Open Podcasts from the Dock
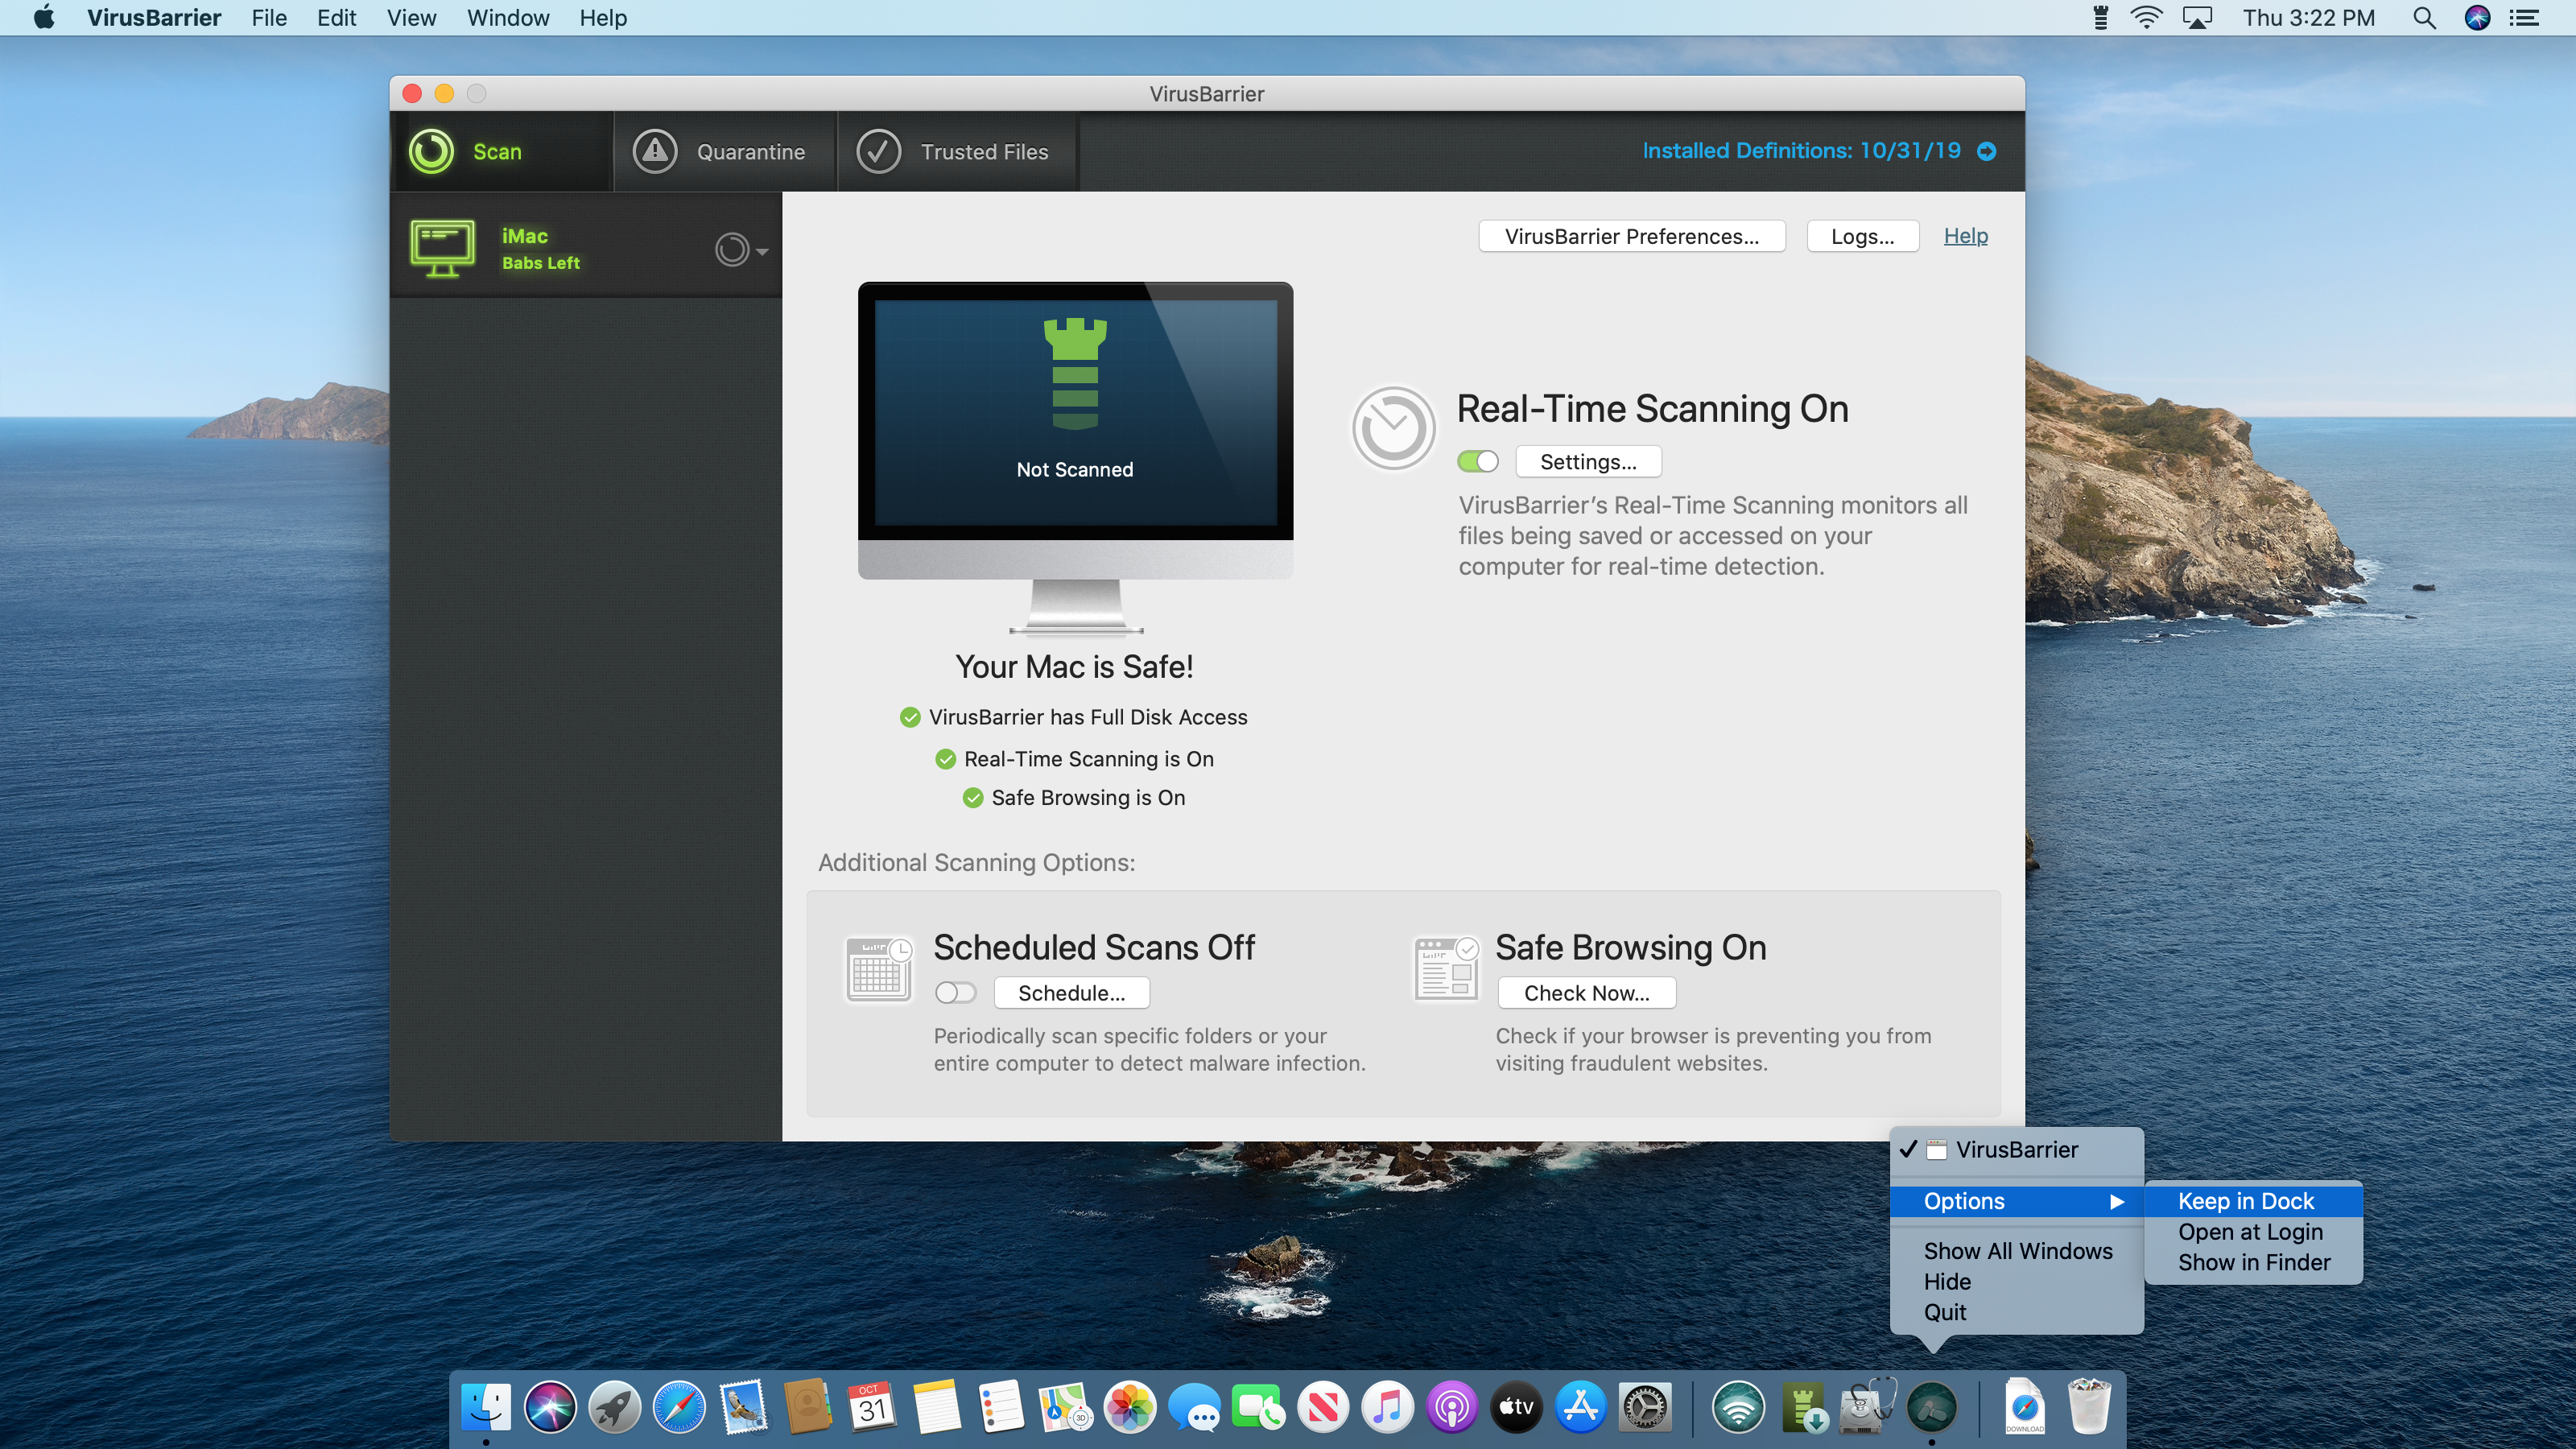2576x1449 pixels. (x=1452, y=1407)
